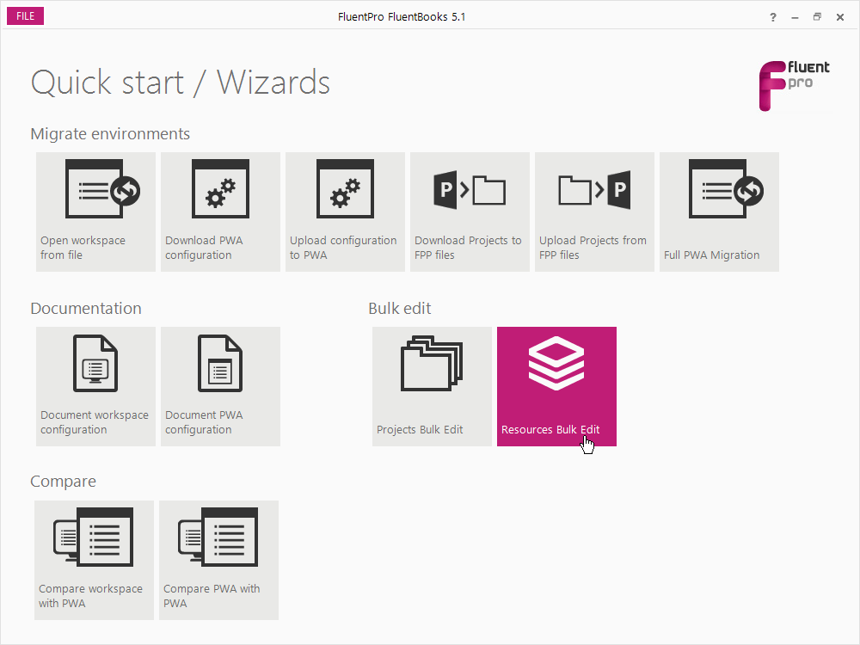This screenshot has width=860, height=645.
Task: Click "Document PWA configuration" label text
Action: coord(204,421)
